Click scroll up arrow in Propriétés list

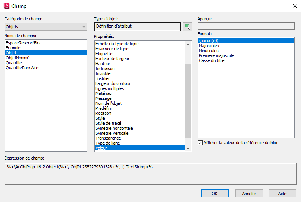tap(188, 44)
